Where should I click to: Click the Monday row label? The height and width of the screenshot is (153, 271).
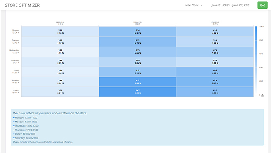coord(16,31)
